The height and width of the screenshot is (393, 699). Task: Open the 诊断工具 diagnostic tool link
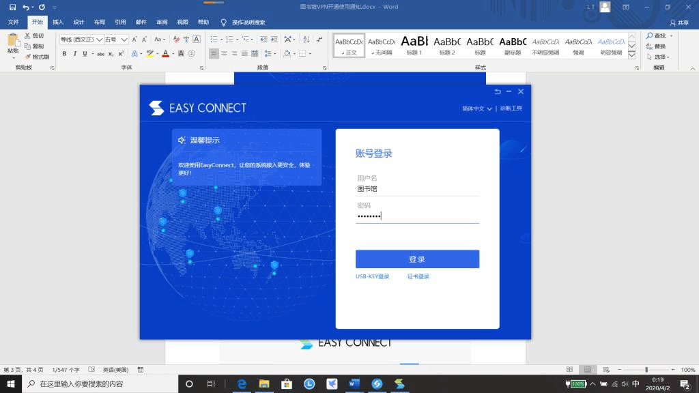(x=511, y=108)
